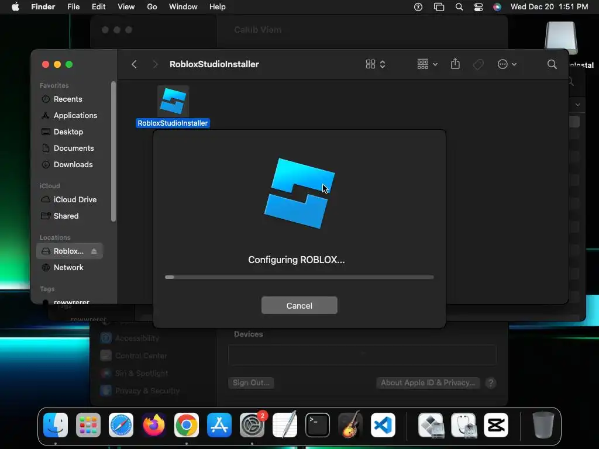Open TextEdit from the Dock

point(285,425)
